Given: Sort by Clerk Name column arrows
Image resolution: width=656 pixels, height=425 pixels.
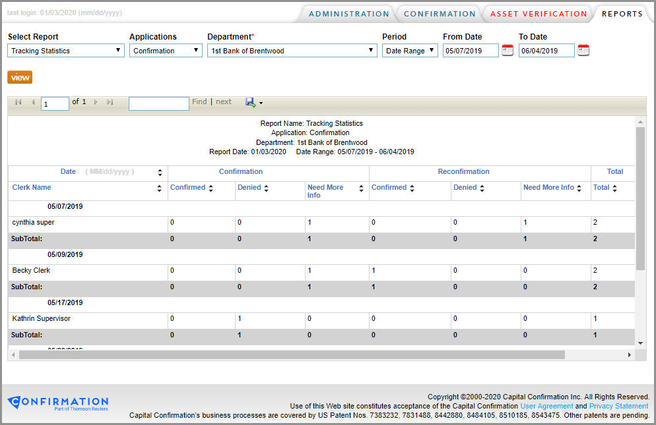Looking at the screenshot, I should point(160,188).
